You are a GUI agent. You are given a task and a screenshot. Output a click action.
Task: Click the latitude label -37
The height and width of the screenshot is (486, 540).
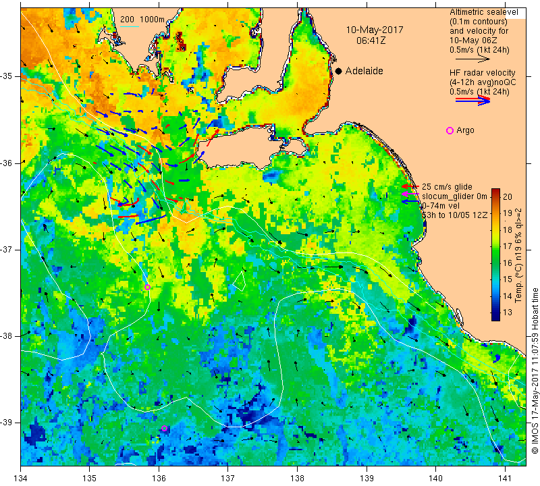point(7,249)
